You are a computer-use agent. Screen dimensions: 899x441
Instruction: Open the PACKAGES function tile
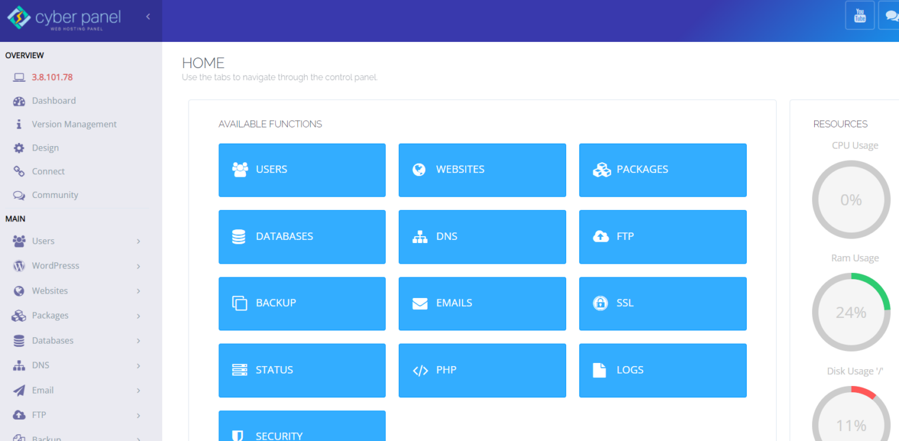662,169
